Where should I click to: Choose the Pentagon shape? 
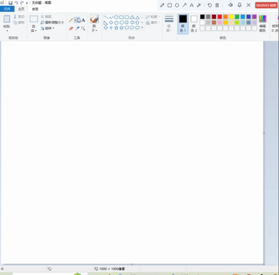116,22
